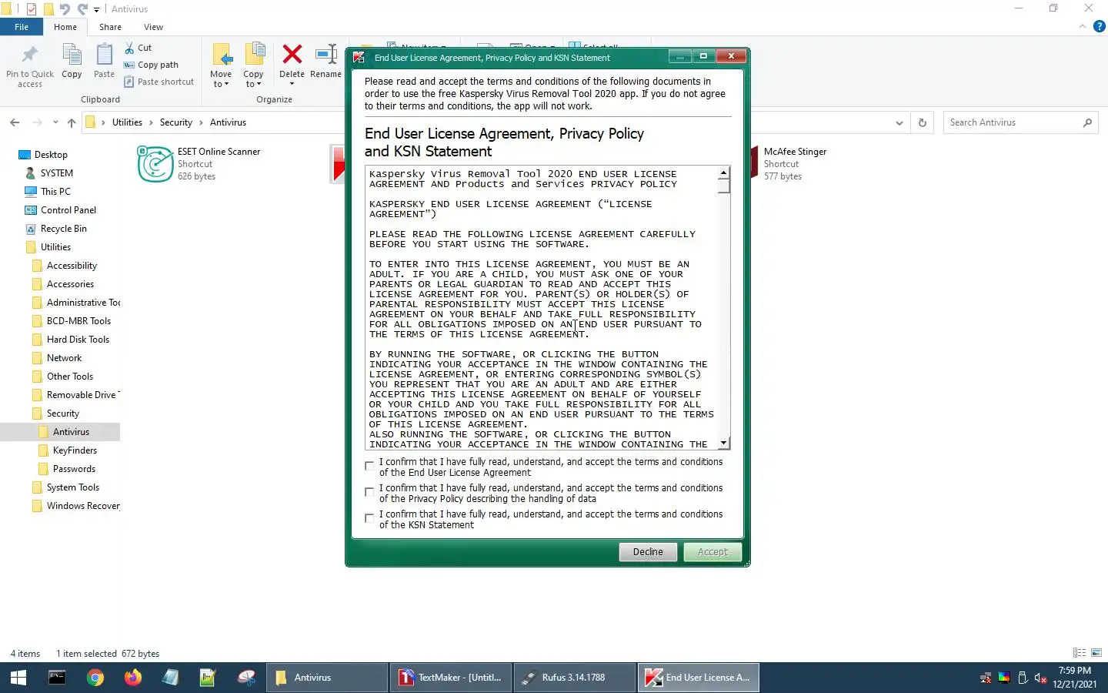Launch Chrome from the taskbar

[95, 678]
